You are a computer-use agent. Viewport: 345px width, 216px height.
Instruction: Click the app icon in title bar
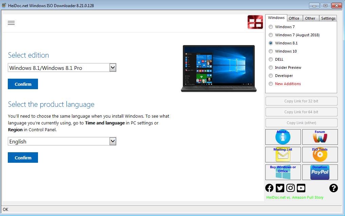pos(4,5)
